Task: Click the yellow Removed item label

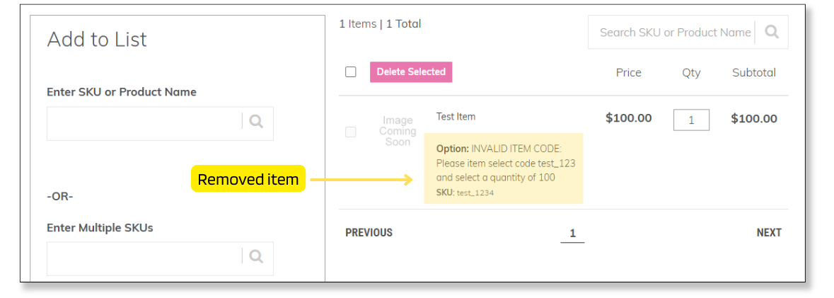Action: pos(248,179)
